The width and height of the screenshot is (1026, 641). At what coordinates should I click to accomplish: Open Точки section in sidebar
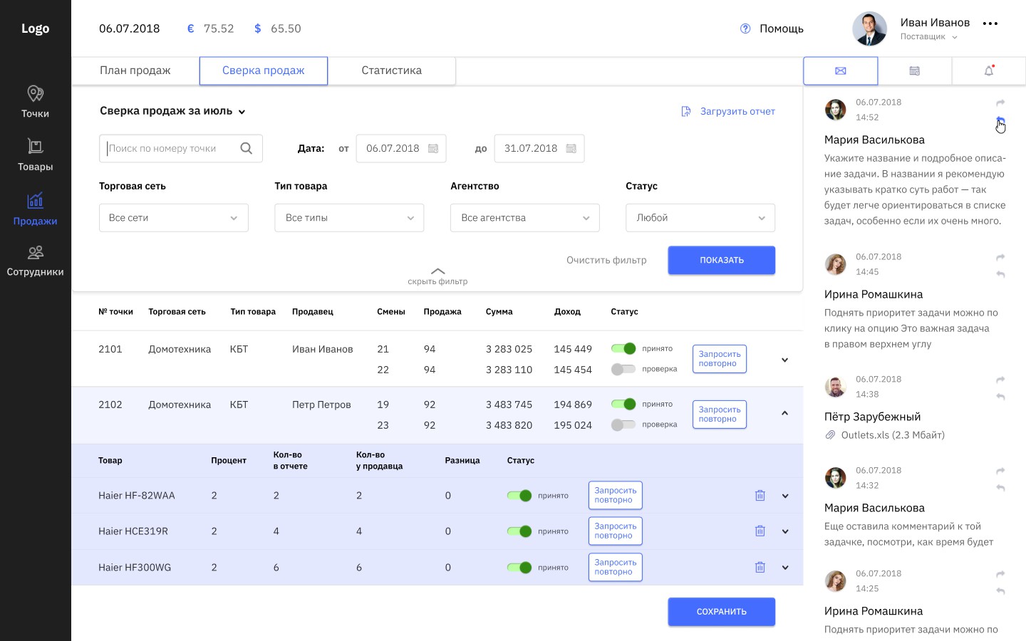35,102
